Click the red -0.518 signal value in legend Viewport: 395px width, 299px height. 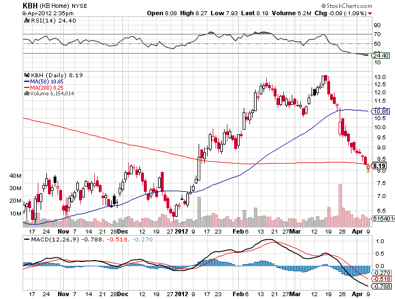(x=117, y=240)
